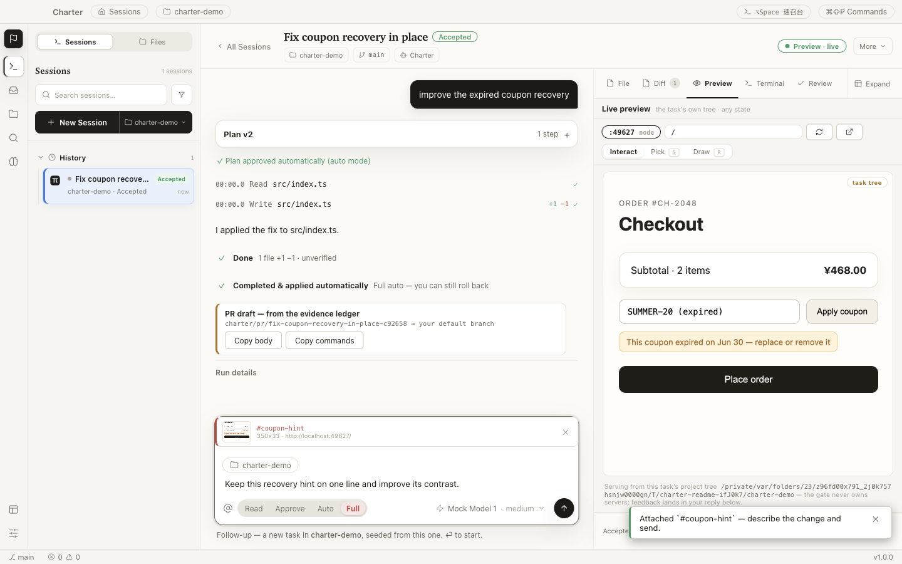The image size is (902, 564).
Task: Click the charter-demo chip in composer
Action: click(261, 465)
